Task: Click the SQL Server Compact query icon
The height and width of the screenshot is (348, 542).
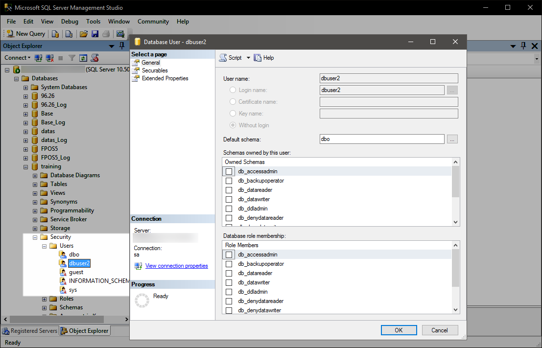Action: (69, 33)
